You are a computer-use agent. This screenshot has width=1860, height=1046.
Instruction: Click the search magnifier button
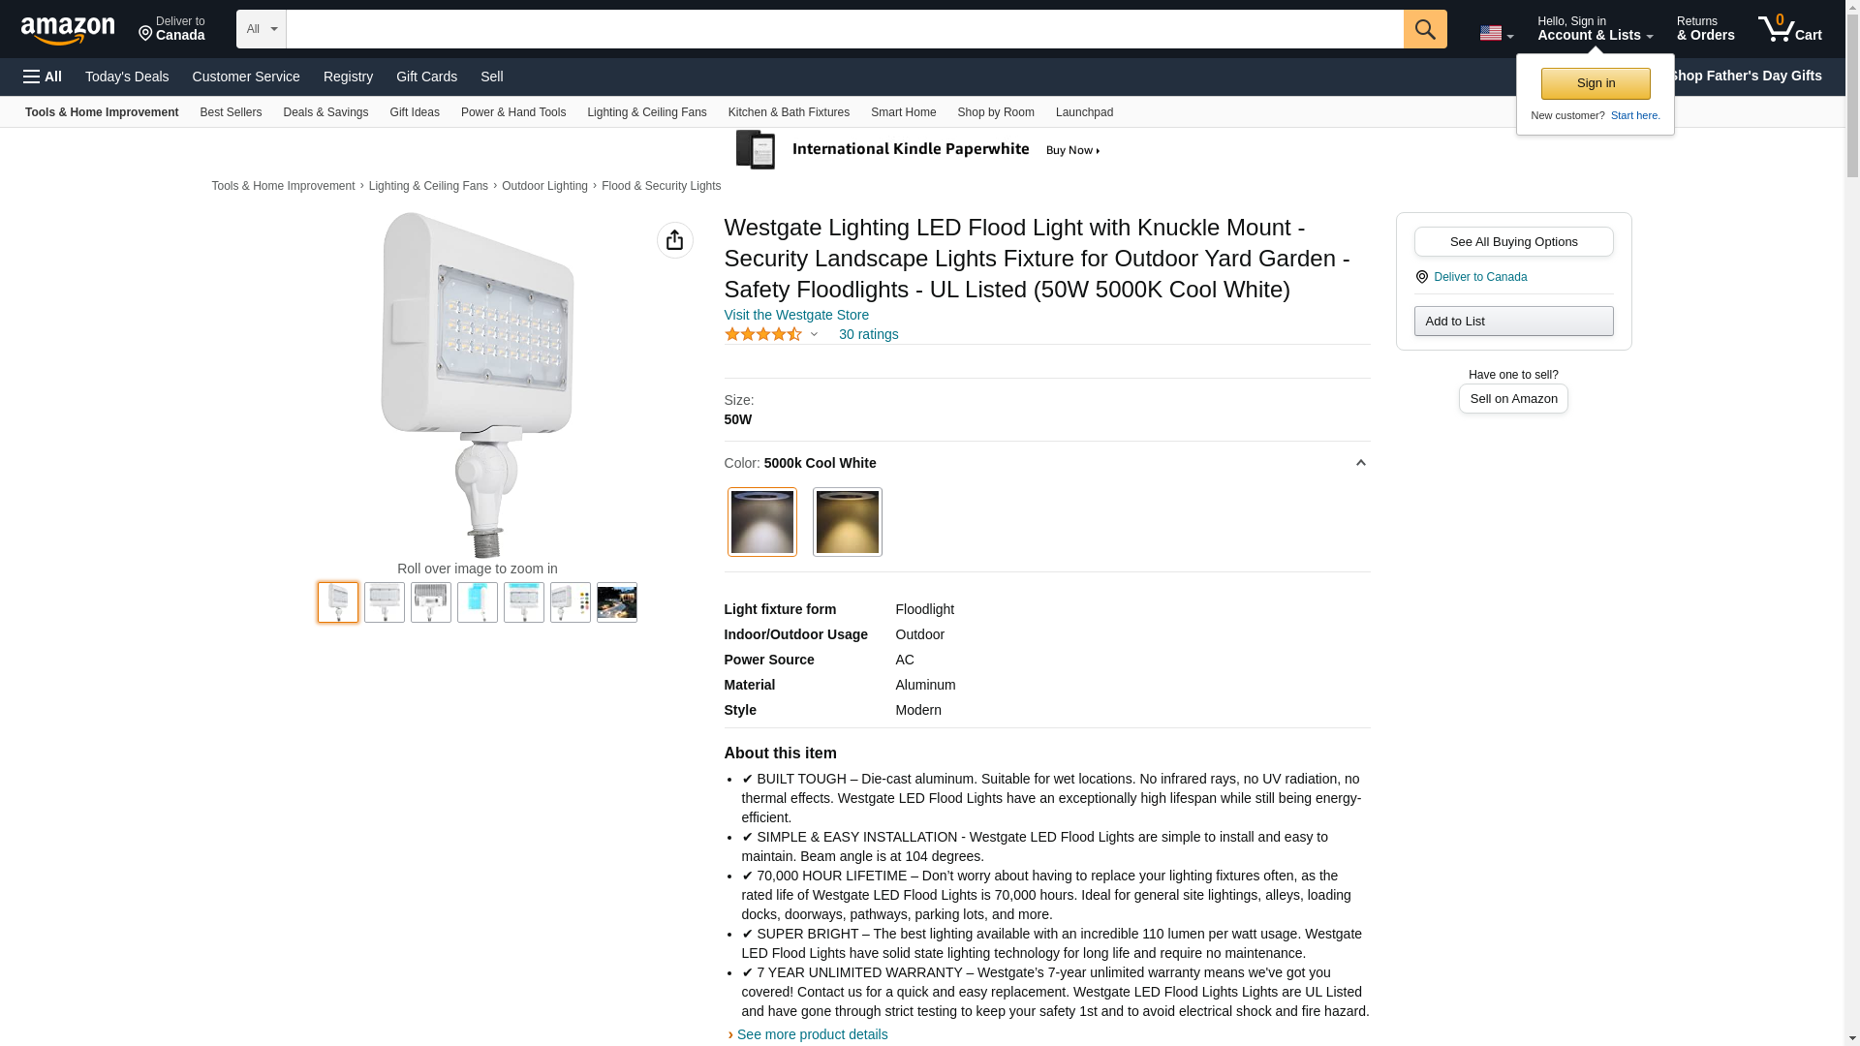pyautogui.click(x=1425, y=29)
